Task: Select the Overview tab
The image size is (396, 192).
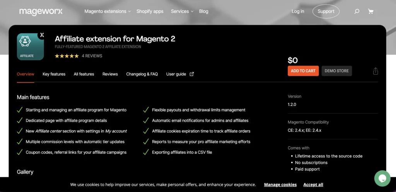Action: [26, 74]
